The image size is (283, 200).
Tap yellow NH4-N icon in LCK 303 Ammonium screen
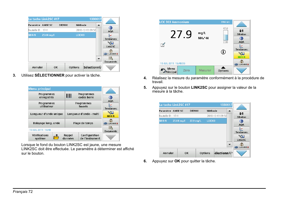(241, 55)
